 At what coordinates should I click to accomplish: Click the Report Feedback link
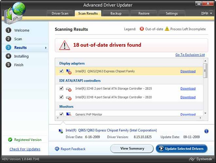[73, 149]
